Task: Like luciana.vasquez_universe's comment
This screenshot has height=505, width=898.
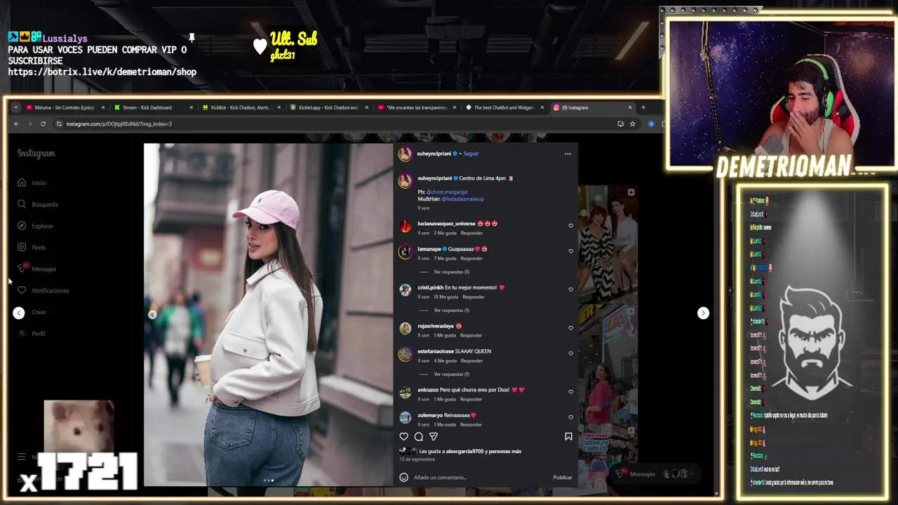Action: pyautogui.click(x=570, y=226)
